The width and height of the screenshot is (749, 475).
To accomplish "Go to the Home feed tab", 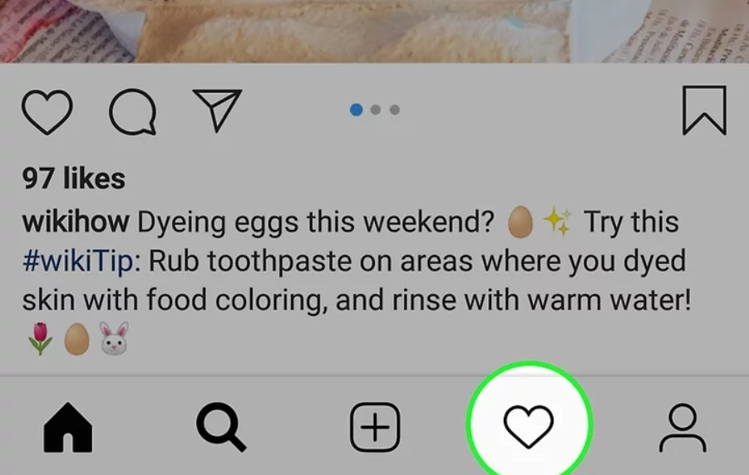I will click(x=68, y=427).
